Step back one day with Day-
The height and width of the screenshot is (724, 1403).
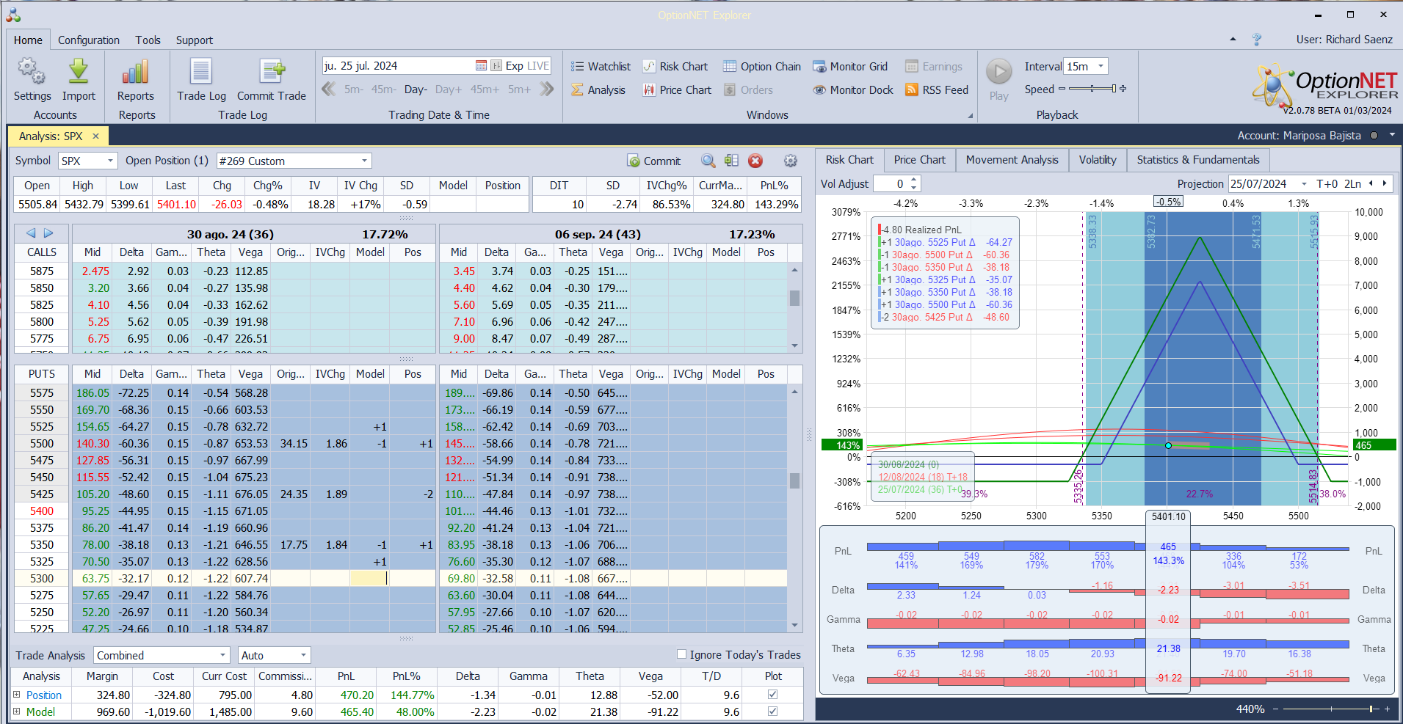pos(416,89)
